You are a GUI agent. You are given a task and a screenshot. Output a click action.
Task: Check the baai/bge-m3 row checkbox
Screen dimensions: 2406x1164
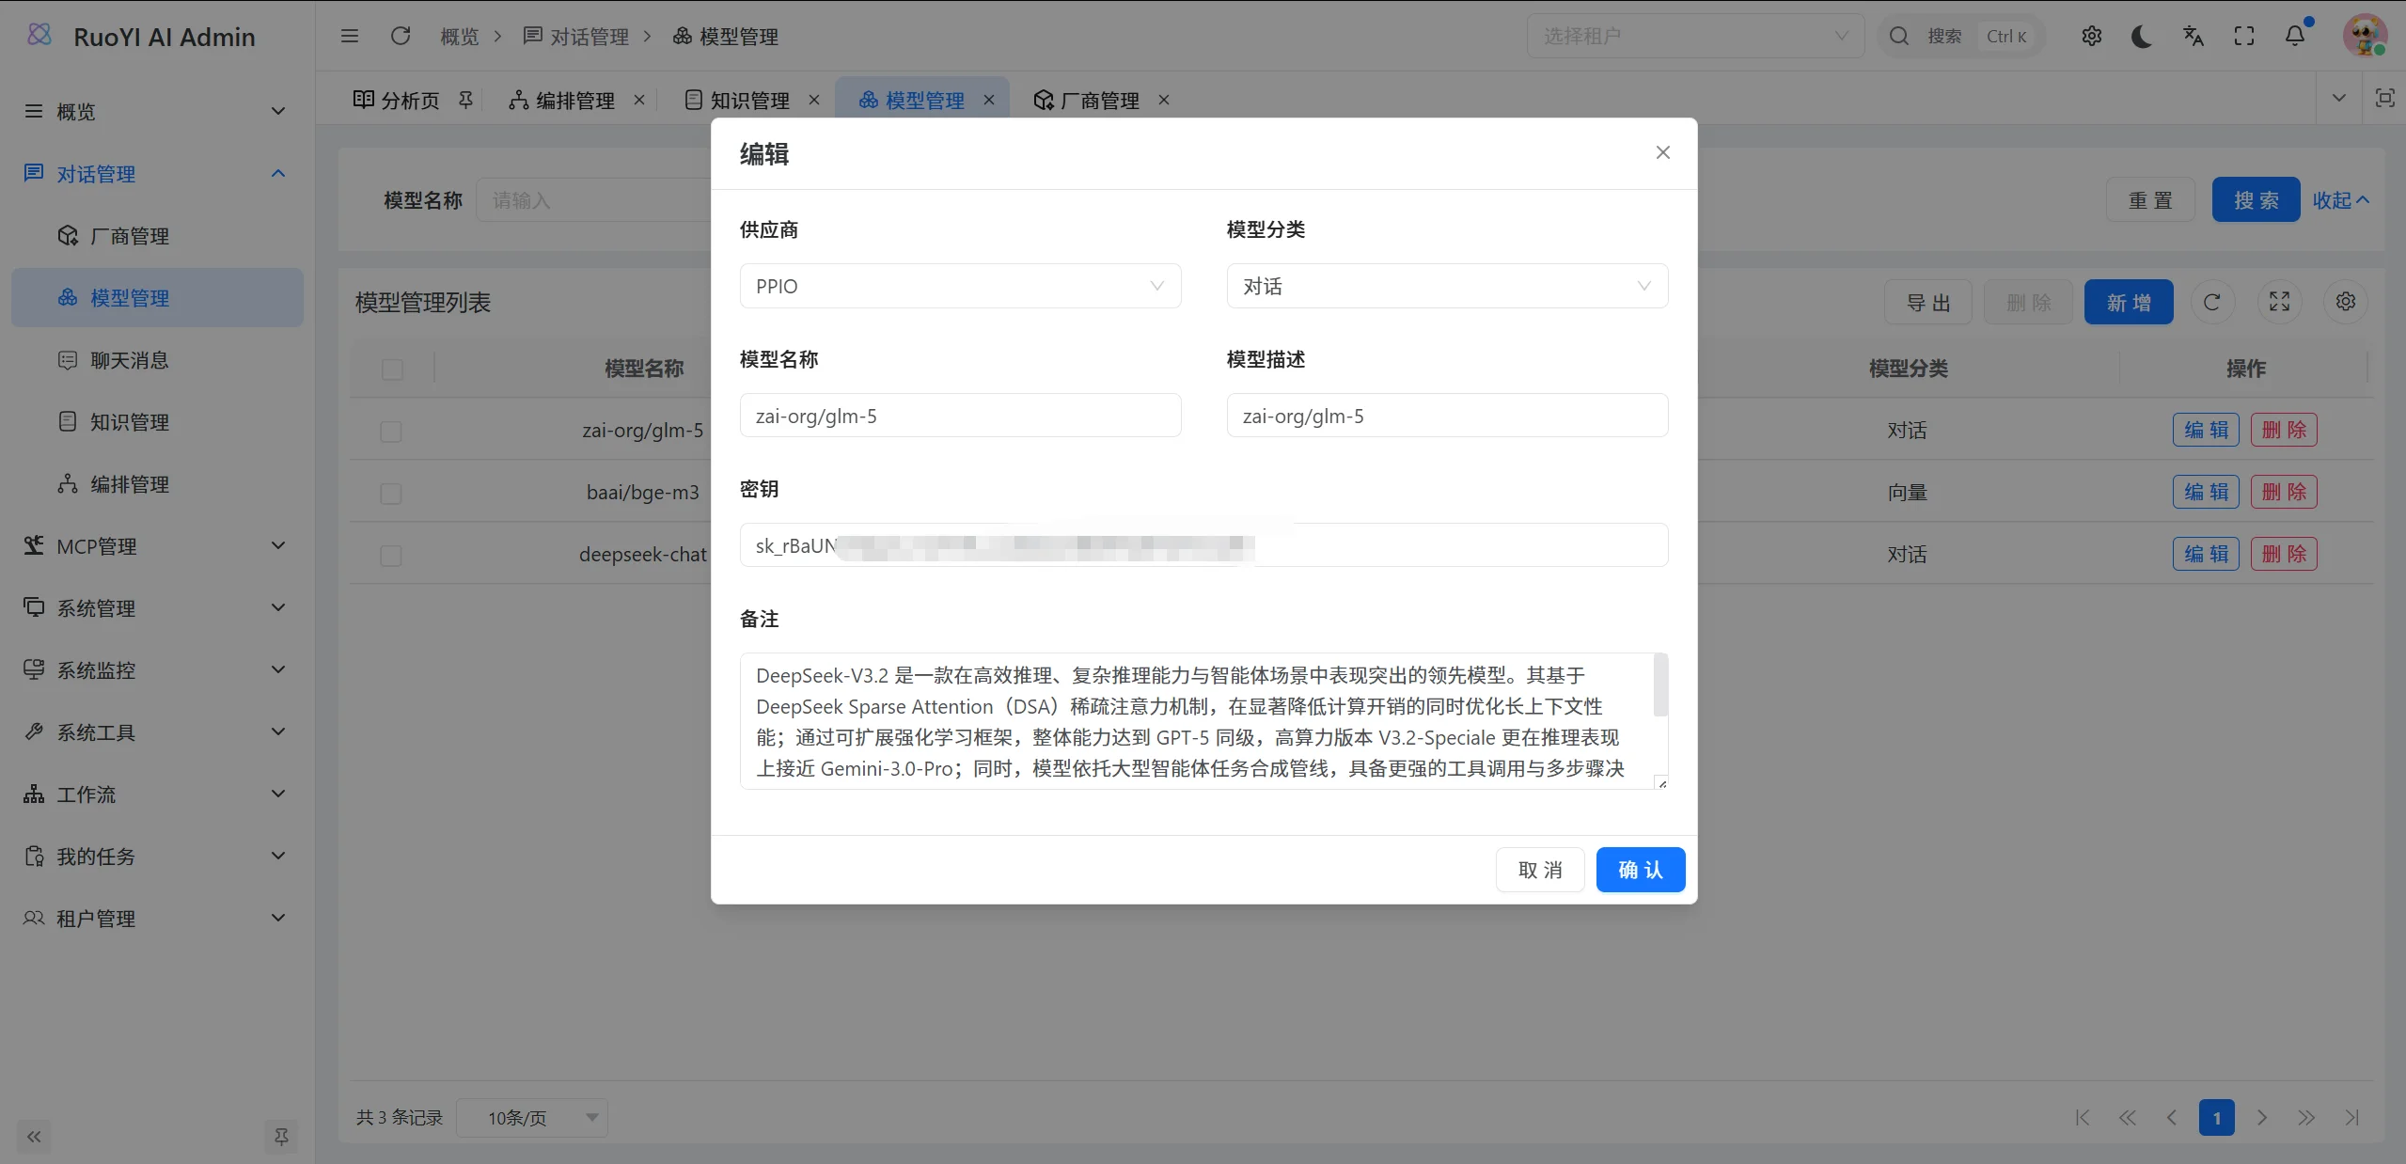[x=391, y=494]
